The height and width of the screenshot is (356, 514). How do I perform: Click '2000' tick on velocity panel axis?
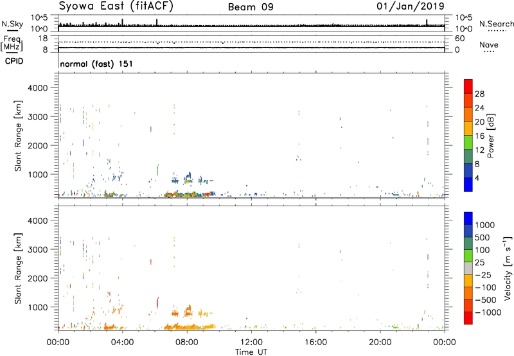[38, 278]
